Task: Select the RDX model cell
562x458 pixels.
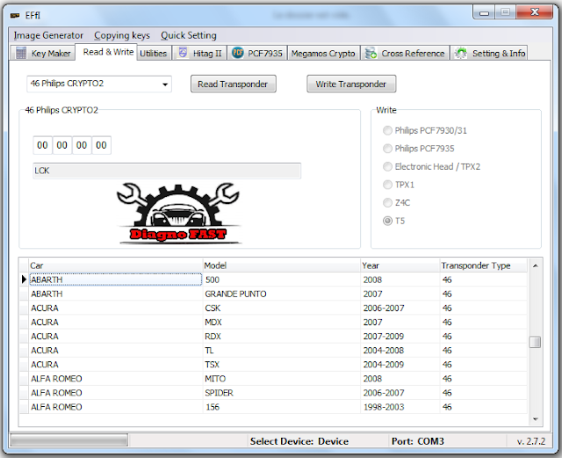Action: (x=281, y=337)
